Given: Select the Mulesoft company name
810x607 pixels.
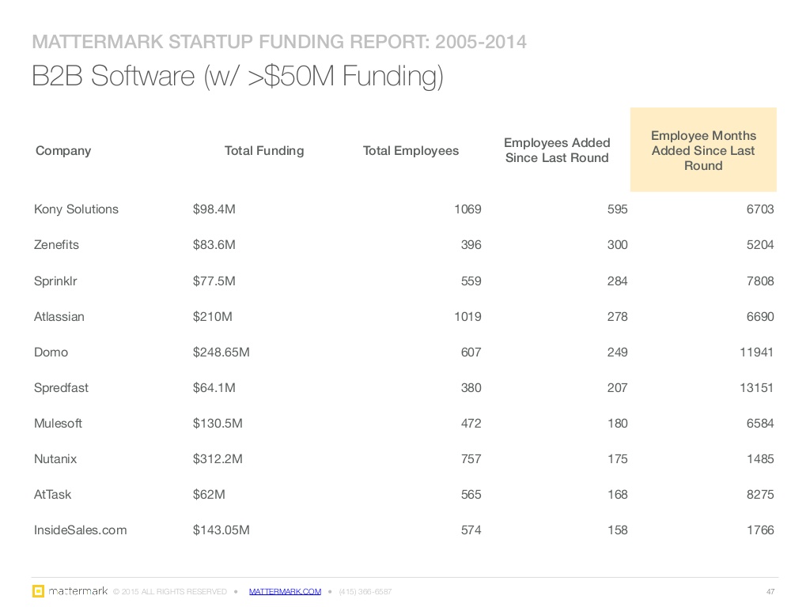Looking at the screenshot, I should (x=58, y=424).
